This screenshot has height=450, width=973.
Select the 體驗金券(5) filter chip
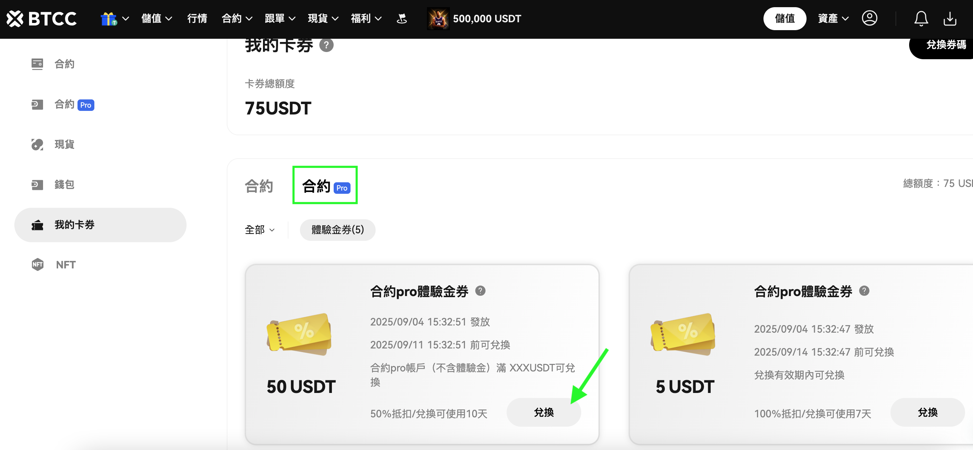click(x=337, y=230)
